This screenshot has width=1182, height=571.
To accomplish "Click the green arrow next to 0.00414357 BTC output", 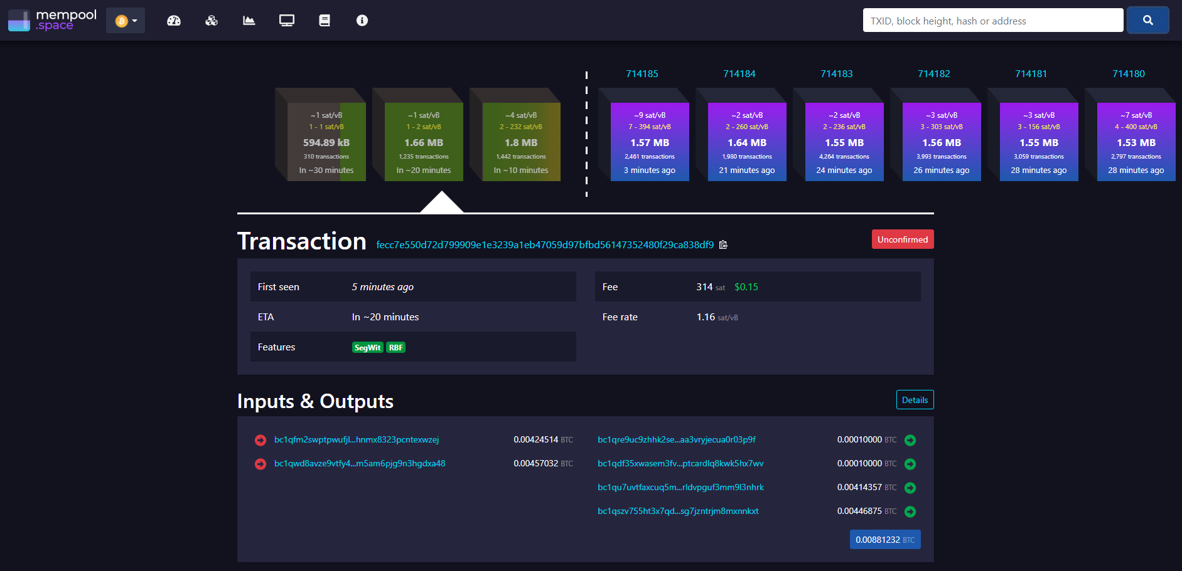I will click(910, 488).
